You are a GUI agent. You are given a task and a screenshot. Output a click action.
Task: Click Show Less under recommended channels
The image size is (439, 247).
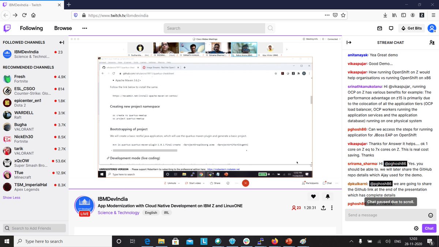tap(12, 198)
